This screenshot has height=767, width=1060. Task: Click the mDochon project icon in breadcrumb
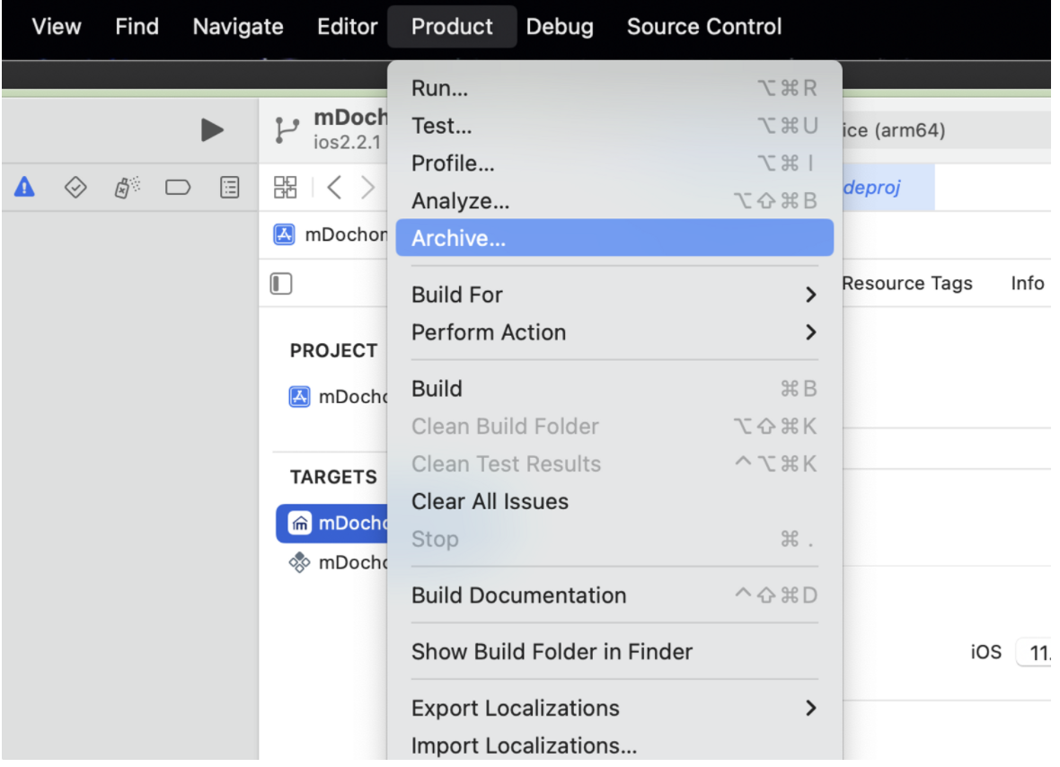tap(284, 234)
